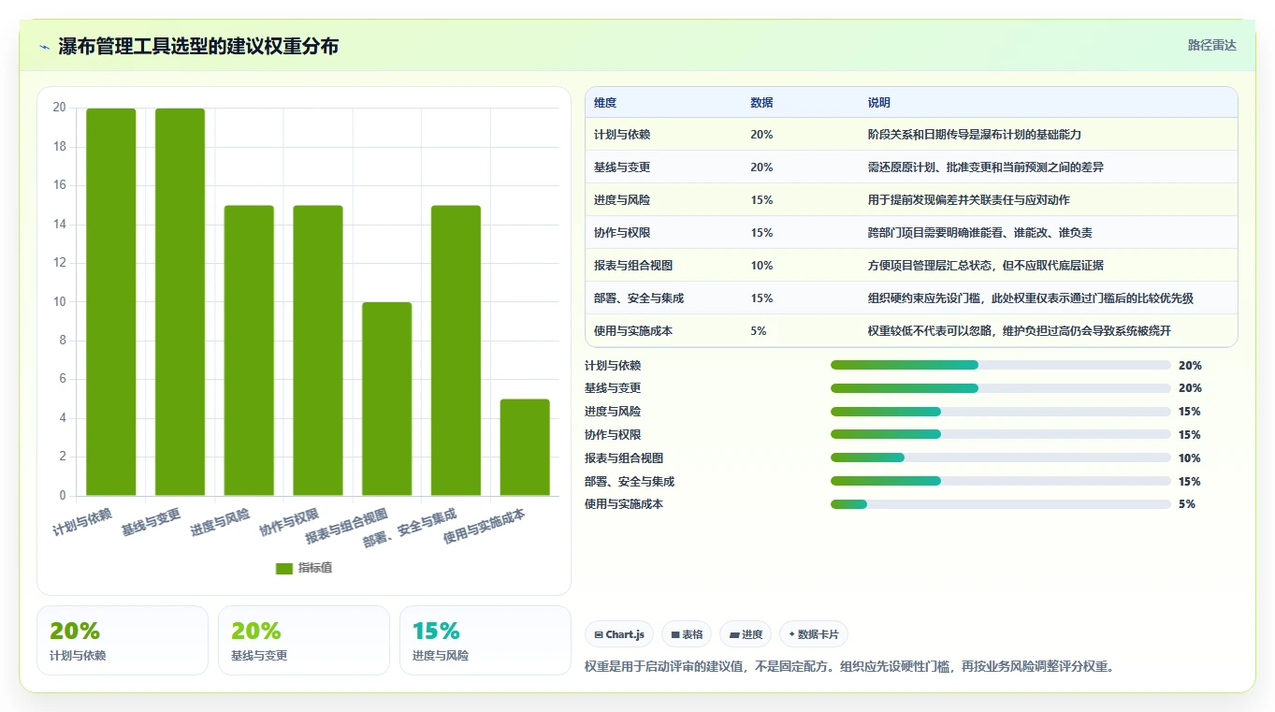This screenshot has height=712, width=1275.
Task: Click the description 跨部门项目需要明确谁能看、谁能改、谁负责
Action: (x=980, y=233)
